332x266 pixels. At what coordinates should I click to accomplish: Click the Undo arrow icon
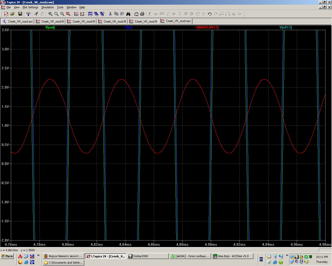pos(210,14)
